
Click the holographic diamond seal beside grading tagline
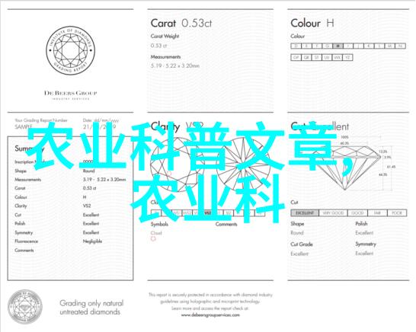(x=25, y=307)
